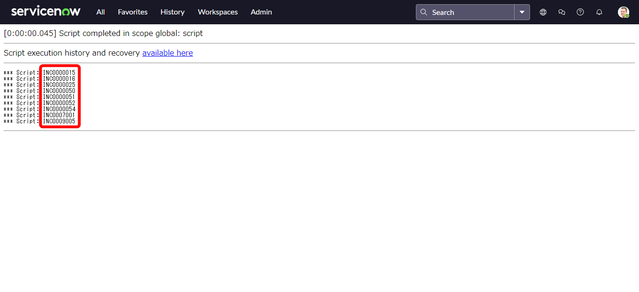Follow the "available here" link
Image resolution: width=639 pixels, height=292 pixels.
pyautogui.click(x=167, y=53)
